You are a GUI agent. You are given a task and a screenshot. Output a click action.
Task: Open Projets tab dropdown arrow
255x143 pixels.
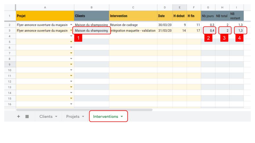(x=83, y=117)
